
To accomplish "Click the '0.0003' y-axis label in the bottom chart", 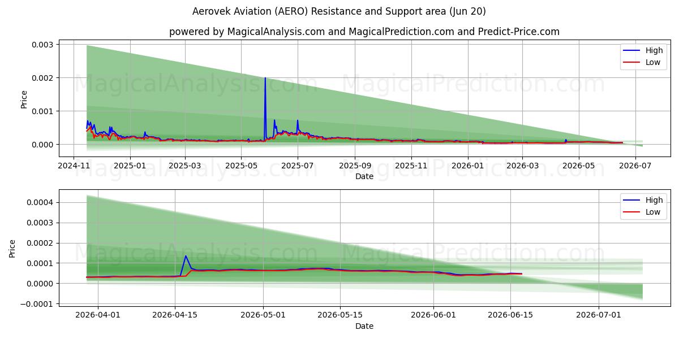I will click(41, 223).
